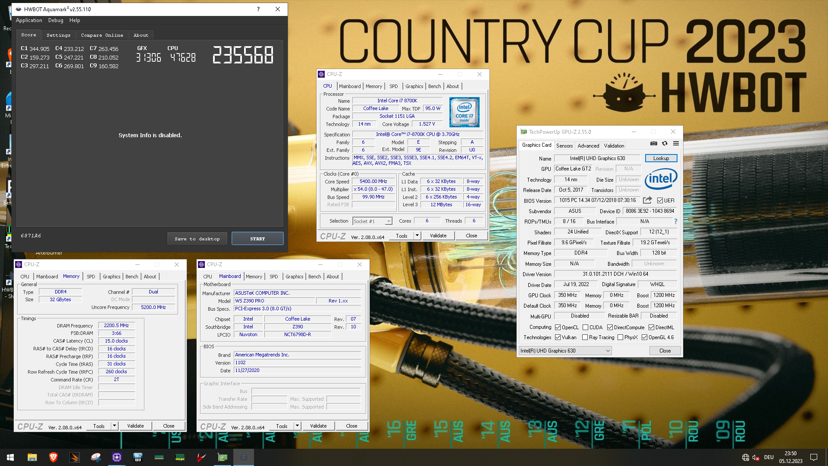Open the Socket #1 selection dropdown
828x466 pixels.
point(372,221)
